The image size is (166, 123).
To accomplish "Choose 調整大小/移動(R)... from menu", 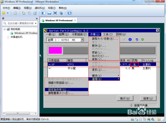I will tap(105, 39).
